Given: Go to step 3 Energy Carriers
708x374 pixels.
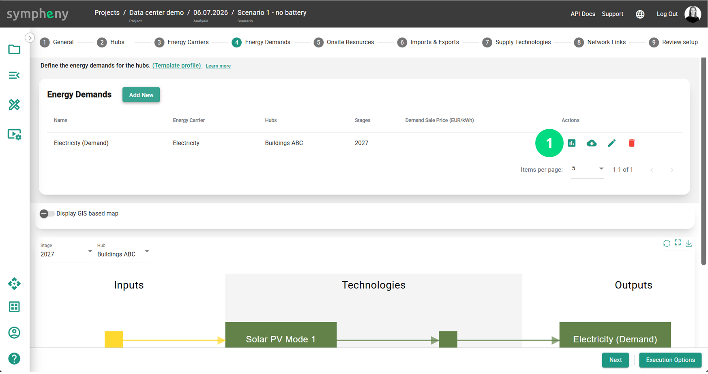Looking at the screenshot, I should pyautogui.click(x=182, y=42).
